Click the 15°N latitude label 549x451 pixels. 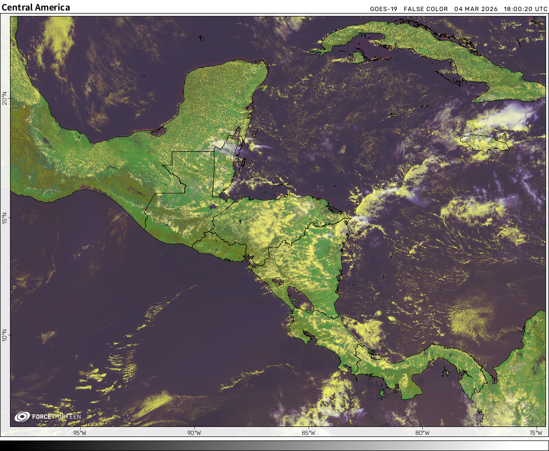(5, 219)
